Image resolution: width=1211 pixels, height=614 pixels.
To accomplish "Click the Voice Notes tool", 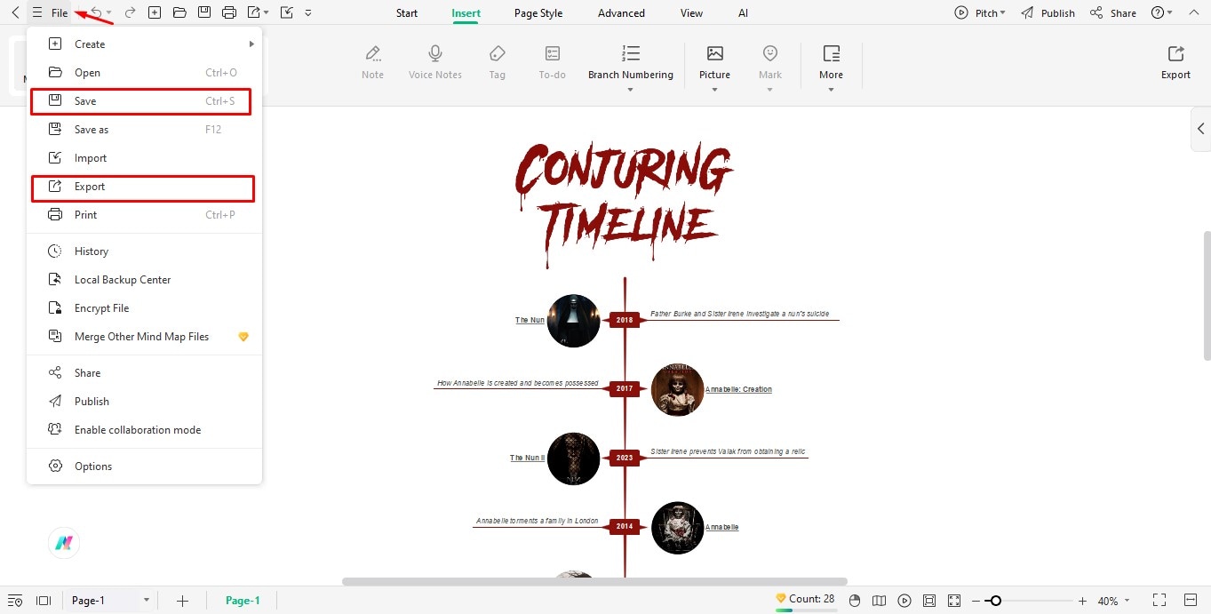I will coord(435,62).
